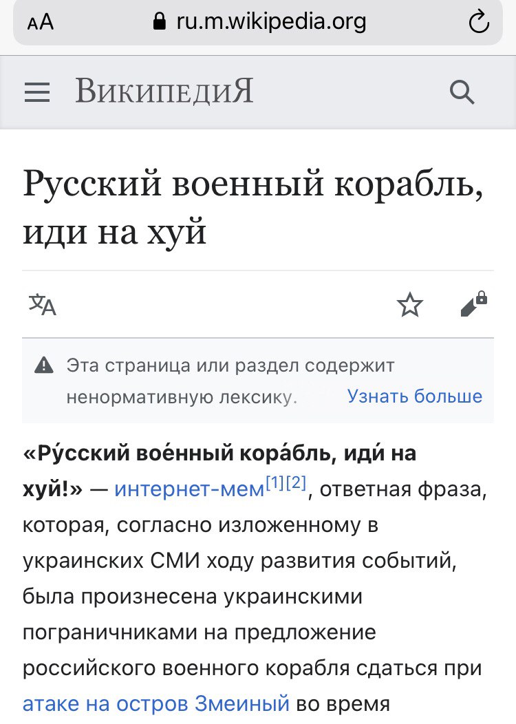The image size is (516, 724).
Task: Open the aA text size menu
Action: [41, 22]
